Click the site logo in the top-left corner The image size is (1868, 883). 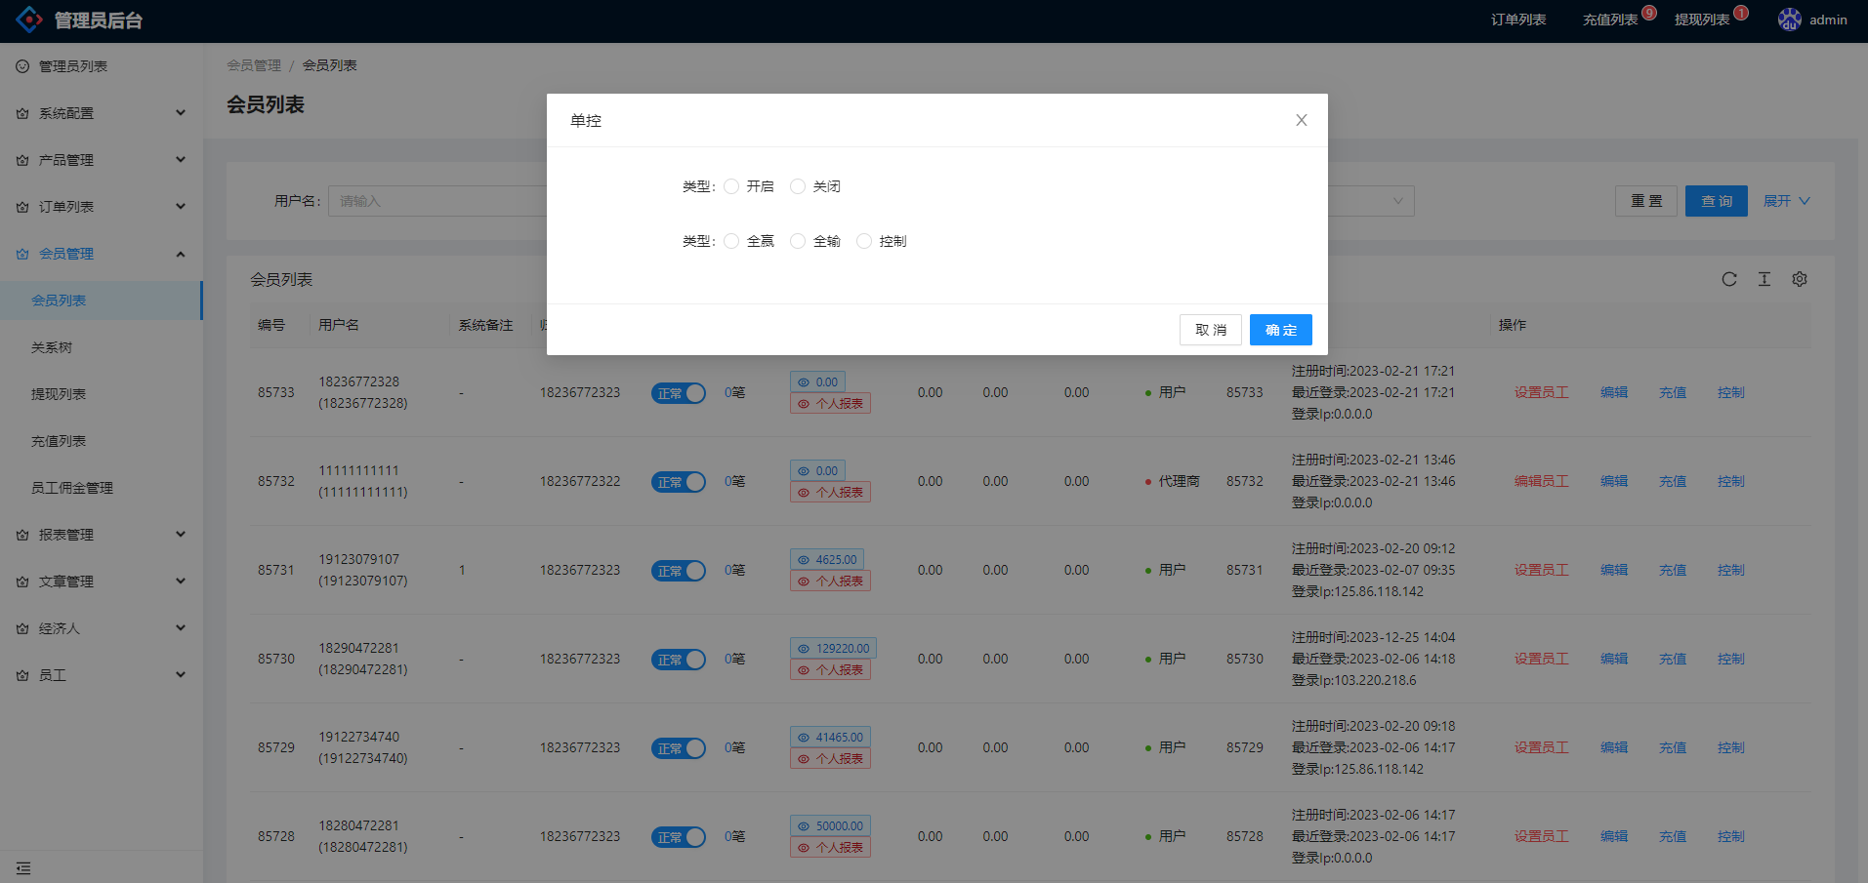click(29, 19)
